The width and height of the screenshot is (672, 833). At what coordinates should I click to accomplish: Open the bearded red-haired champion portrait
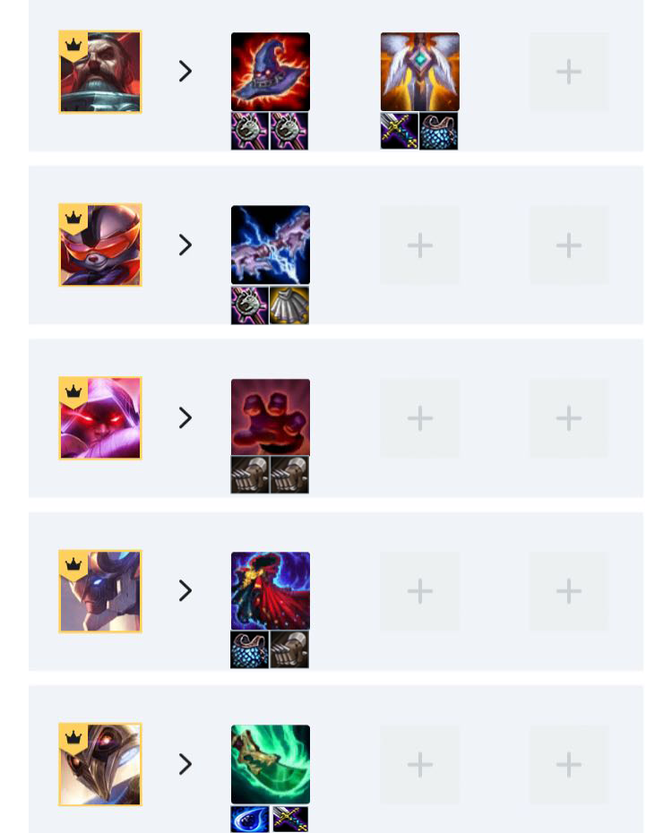click(100, 72)
